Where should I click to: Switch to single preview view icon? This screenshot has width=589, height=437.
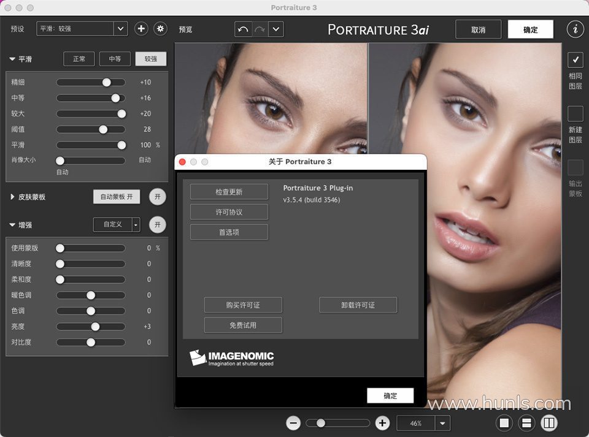[x=504, y=423]
